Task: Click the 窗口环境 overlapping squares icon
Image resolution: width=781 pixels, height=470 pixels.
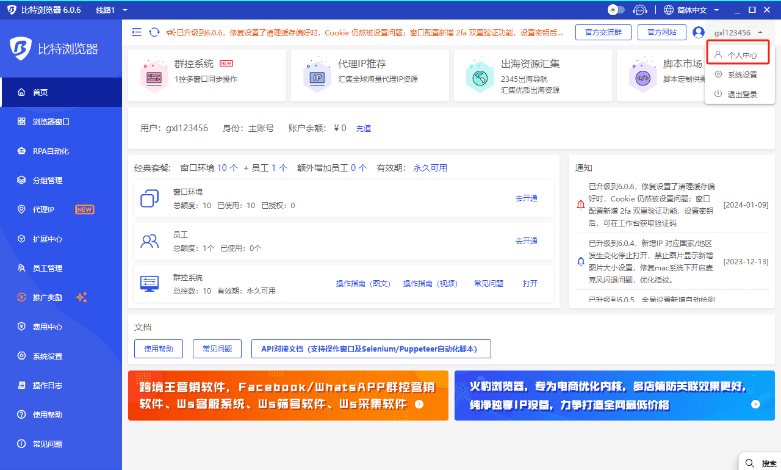Action: coord(149,199)
